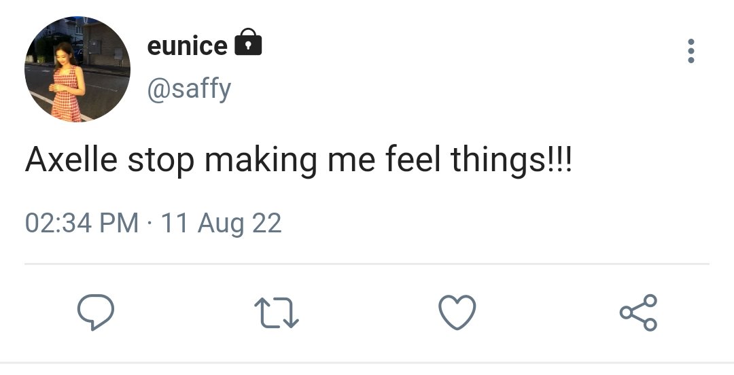
Task: Like the tweet using the heart icon
Action: point(457,312)
